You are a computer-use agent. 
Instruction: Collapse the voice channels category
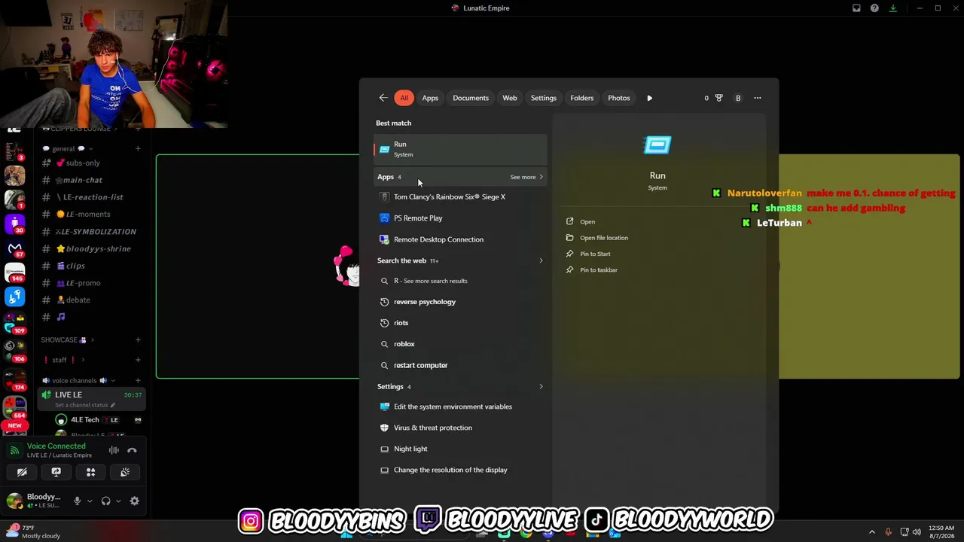click(x=78, y=381)
